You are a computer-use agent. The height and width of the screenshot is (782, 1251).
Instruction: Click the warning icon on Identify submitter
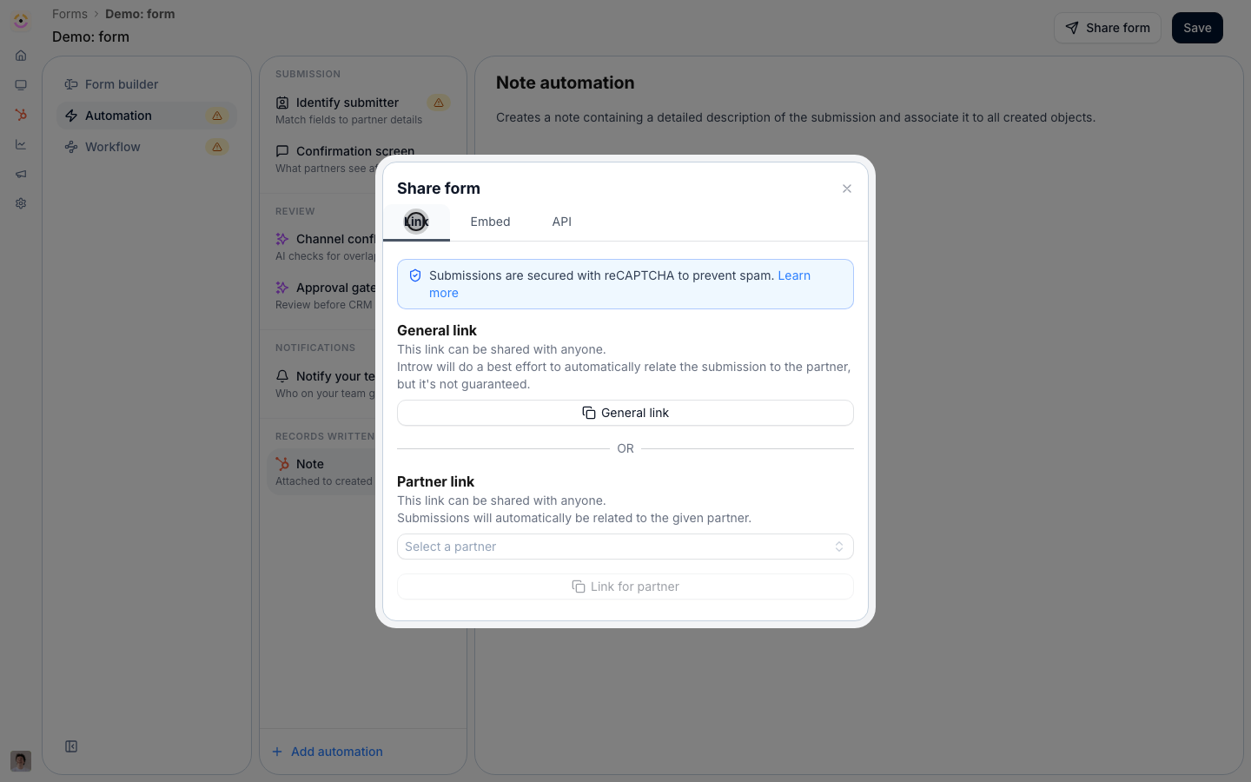tap(439, 103)
